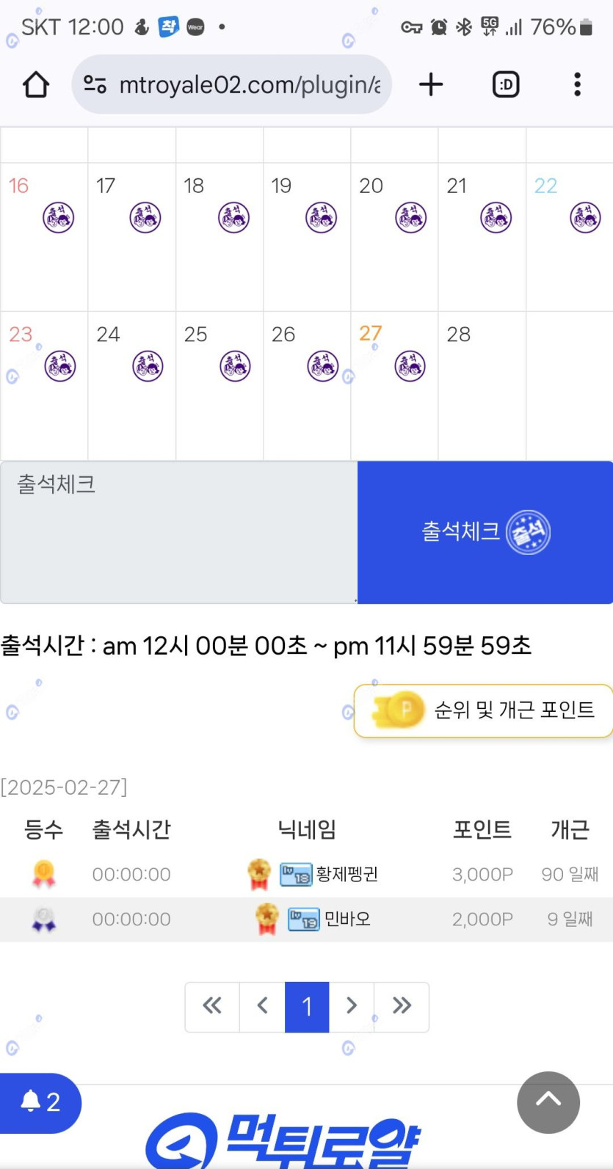The height and width of the screenshot is (1169, 613).
Task: Tap the attendance stamp on day 16
Action: pyautogui.click(x=59, y=217)
